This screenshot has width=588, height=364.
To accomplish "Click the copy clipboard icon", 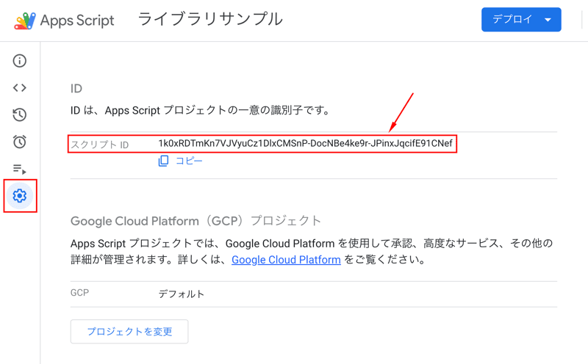I will 163,161.
